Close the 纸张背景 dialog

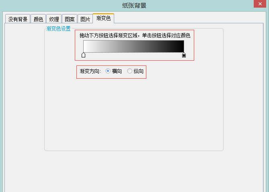[x=260, y=4]
